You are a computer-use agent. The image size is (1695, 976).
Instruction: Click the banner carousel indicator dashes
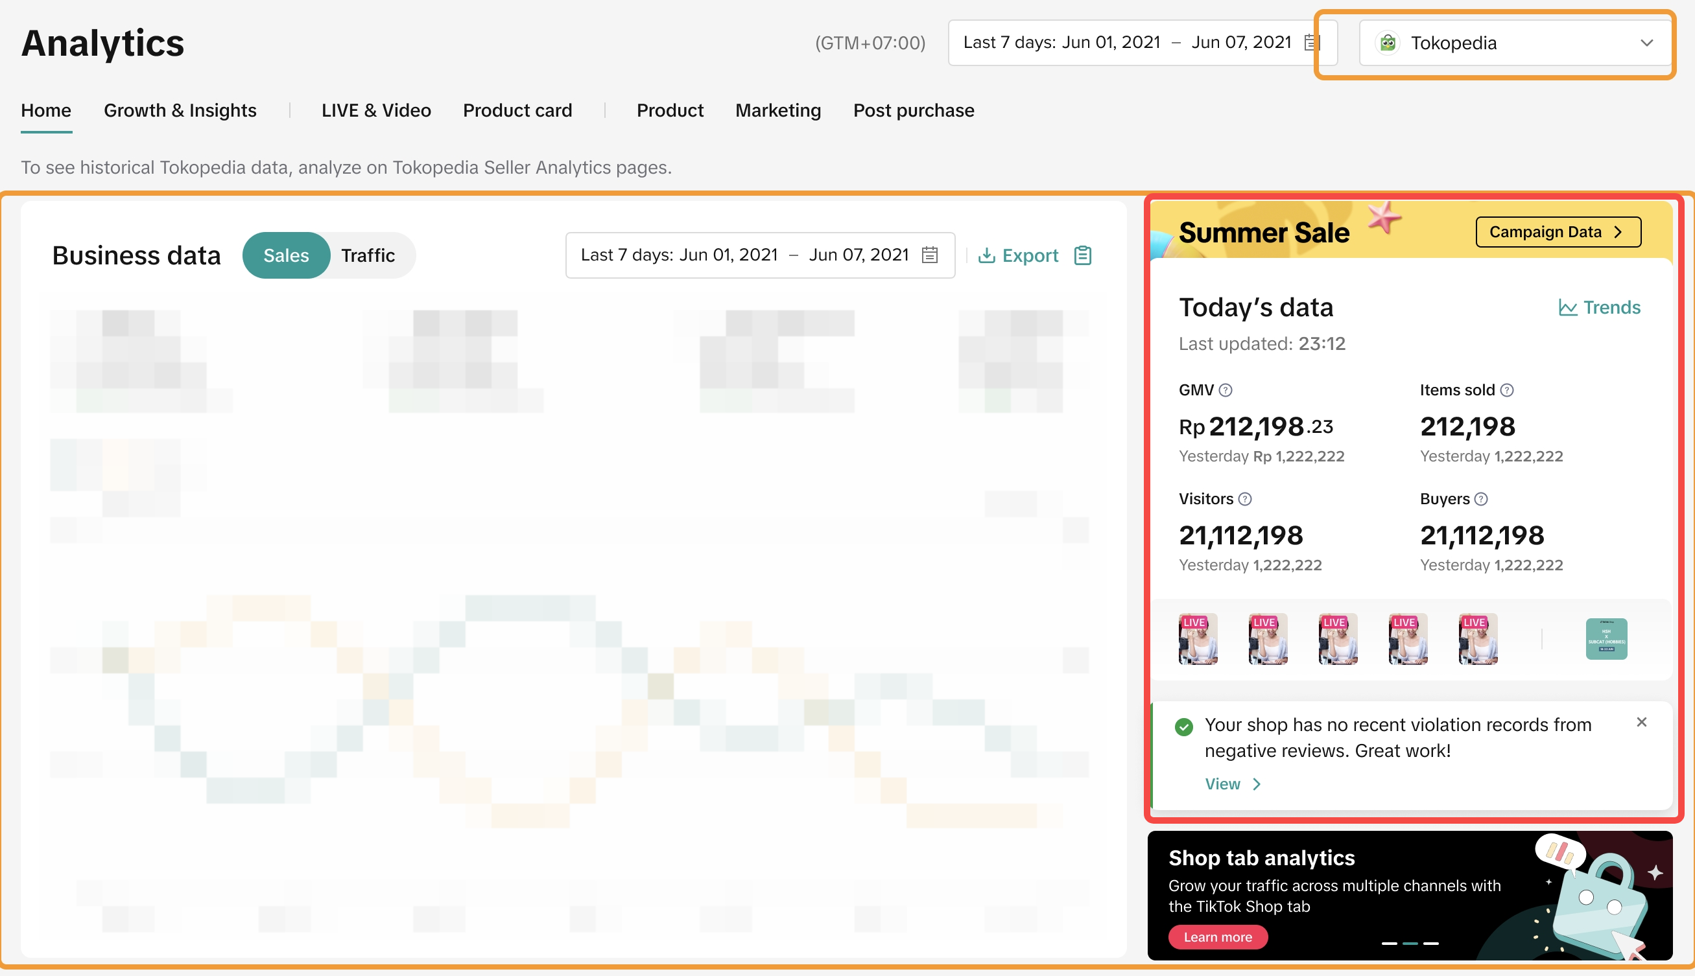[1410, 943]
